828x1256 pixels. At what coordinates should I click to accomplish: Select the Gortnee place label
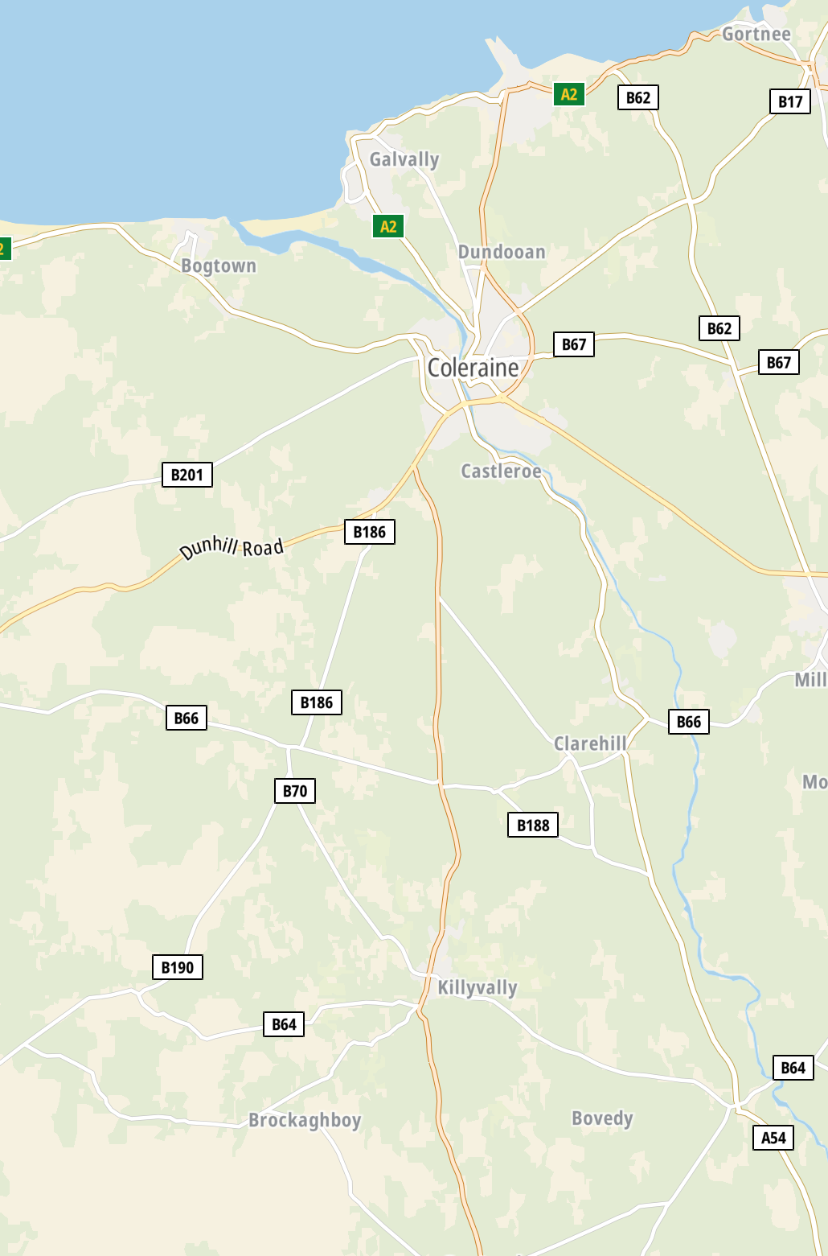pos(756,34)
